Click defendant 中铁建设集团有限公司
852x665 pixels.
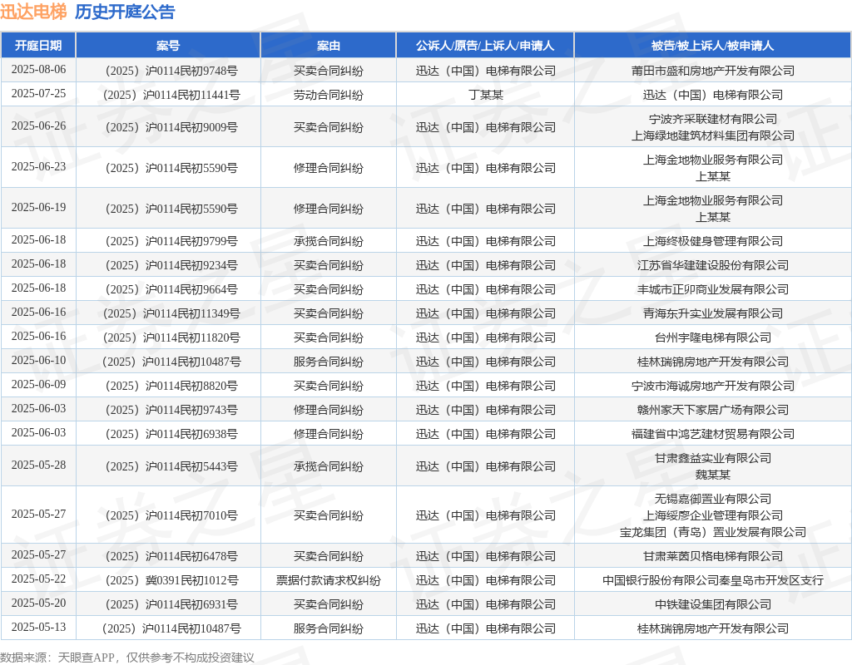pos(713,604)
